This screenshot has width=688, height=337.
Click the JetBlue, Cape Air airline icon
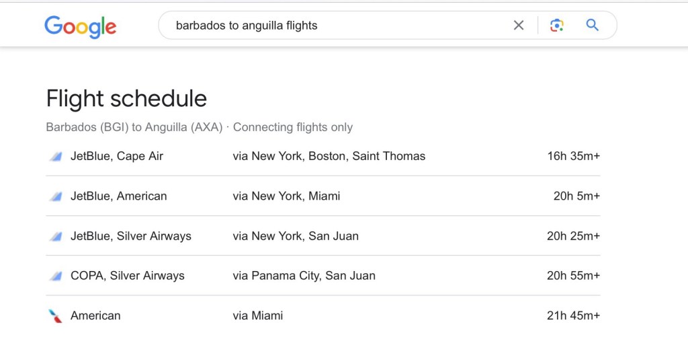click(55, 157)
